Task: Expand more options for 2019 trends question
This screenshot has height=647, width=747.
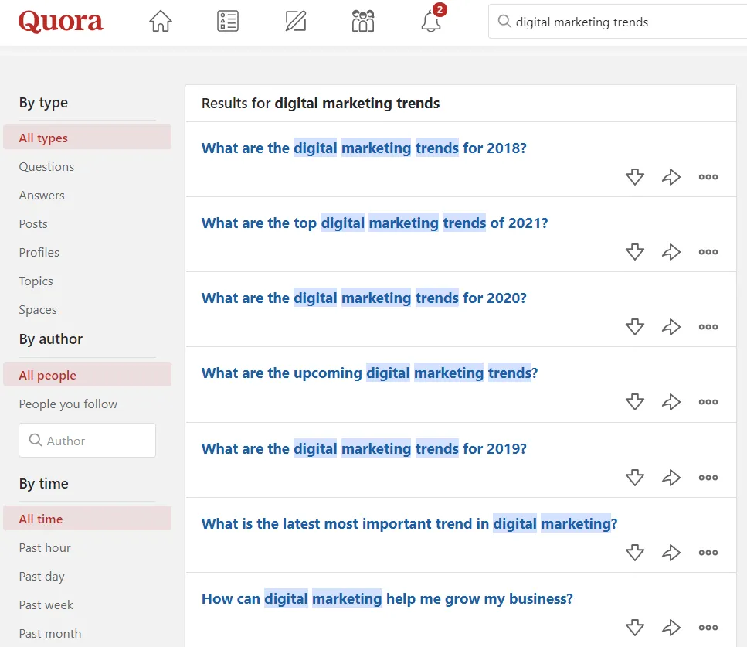Action: click(708, 478)
